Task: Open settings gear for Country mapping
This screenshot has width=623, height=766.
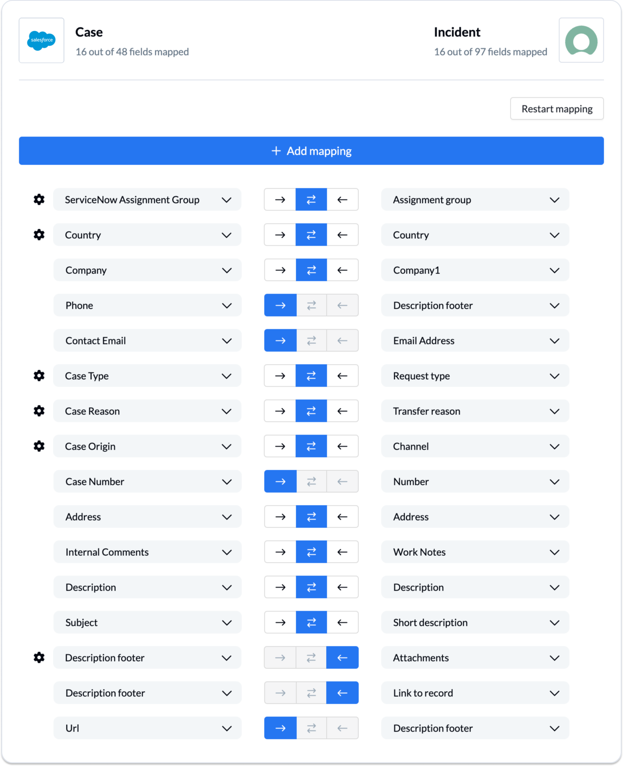Action: click(39, 234)
